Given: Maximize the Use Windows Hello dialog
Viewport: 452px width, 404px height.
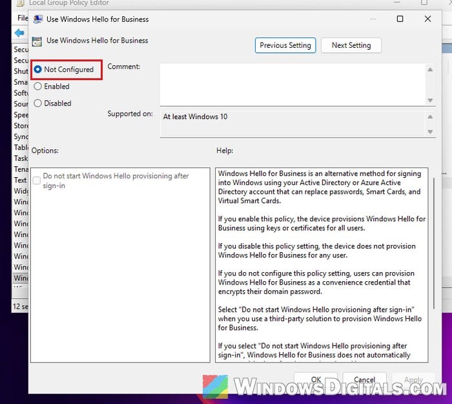Looking at the screenshot, I should tap(400, 19).
